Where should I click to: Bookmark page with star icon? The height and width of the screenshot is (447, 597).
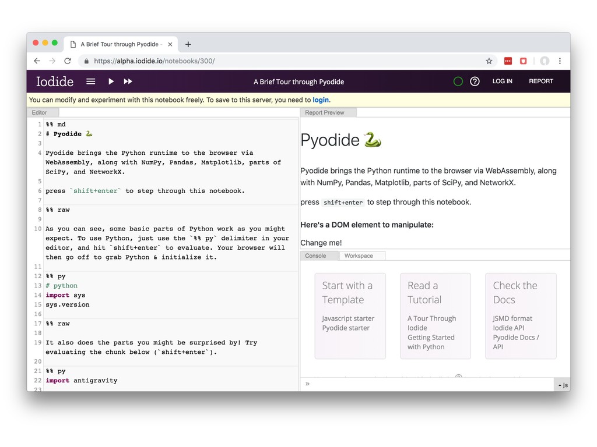point(489,61)
